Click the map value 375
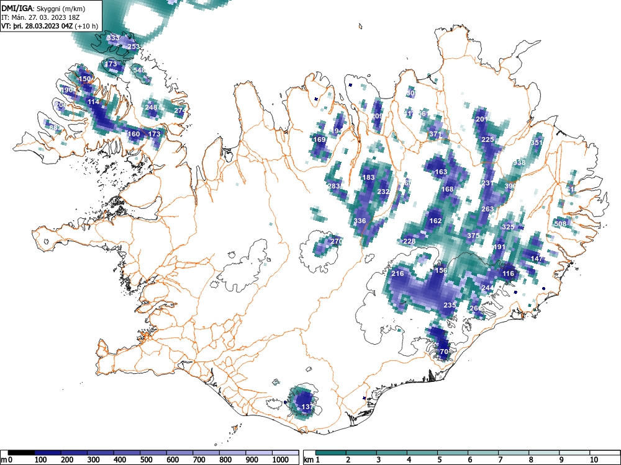The width and height of the screenshot is (621, 465). 473,235
